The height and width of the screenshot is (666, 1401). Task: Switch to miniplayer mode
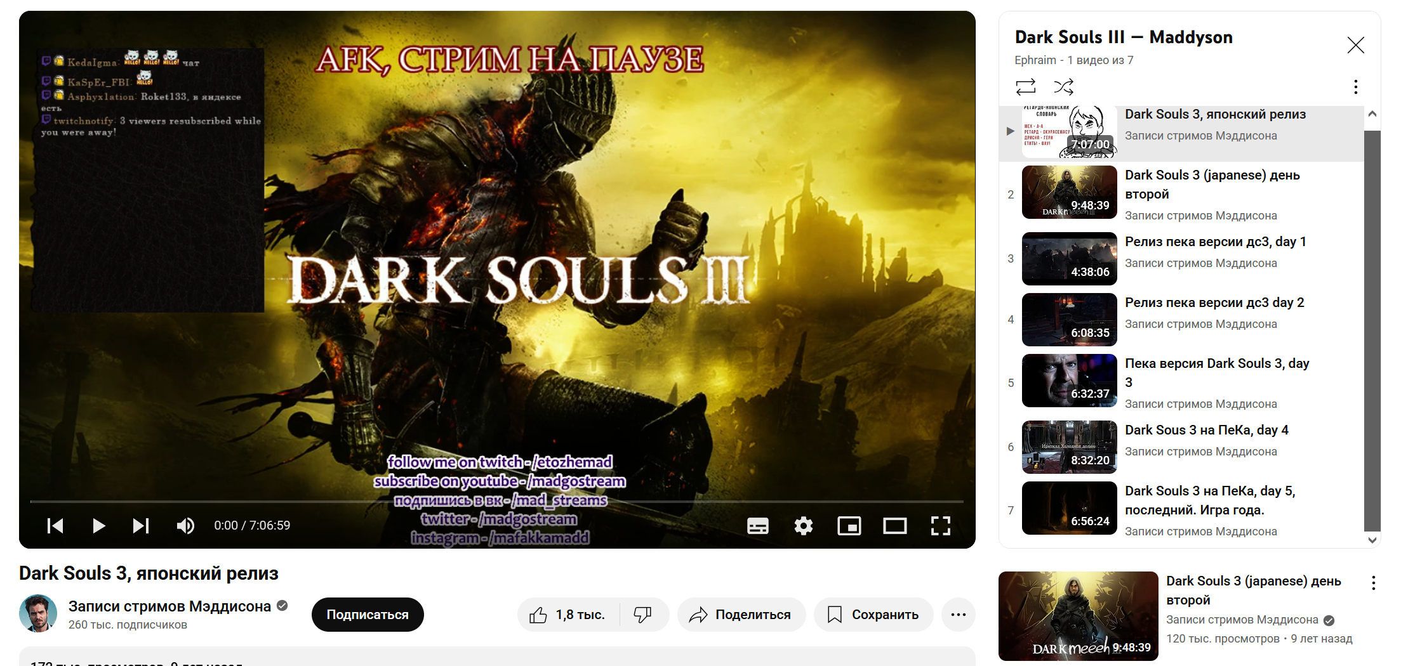pyautogui.click(x=849, y=526)
